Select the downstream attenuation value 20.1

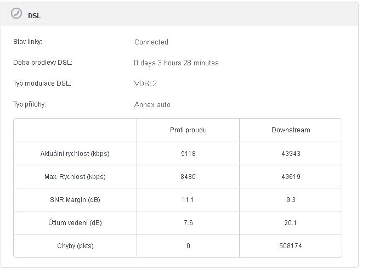[291, 223]
